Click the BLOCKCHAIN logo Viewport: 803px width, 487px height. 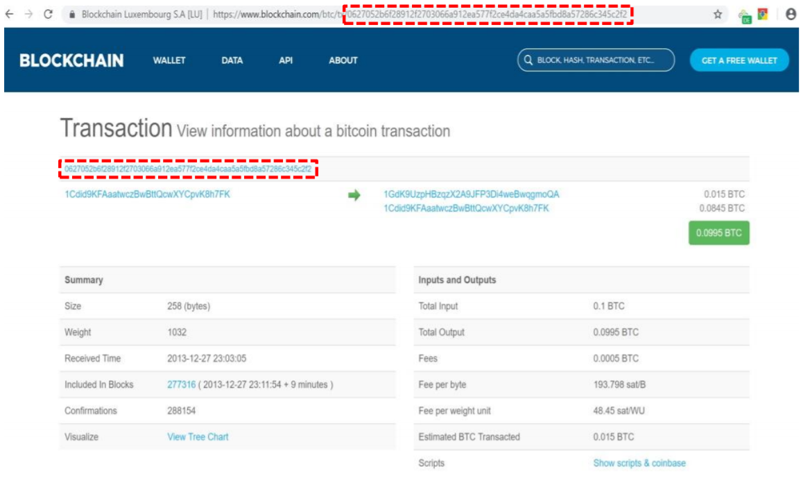[x=71, y=60]
